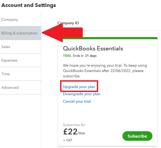
Task: Select the Billing & subscription tab
Action: click(x=19, y=33)
